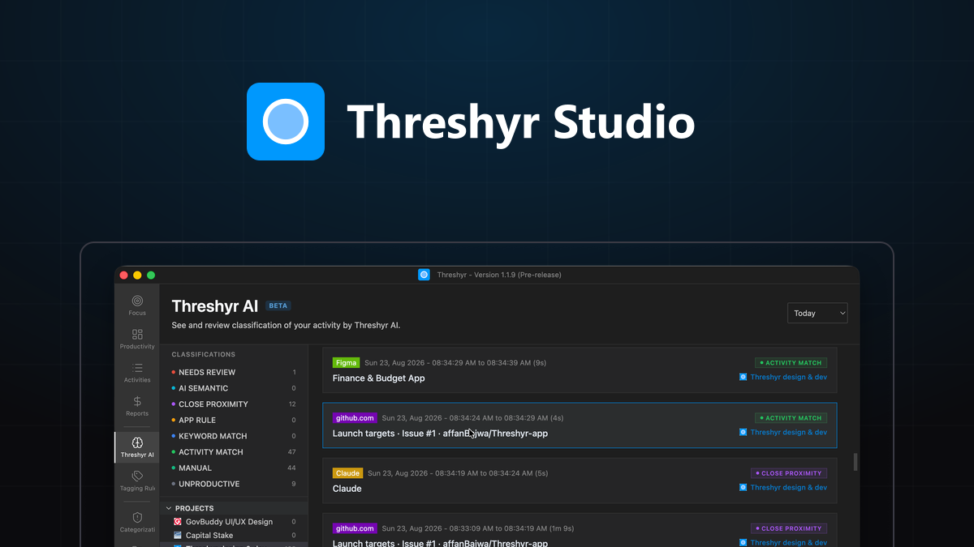The height and width of the screenshot is (547, 974).
Task: Open the Today date range dropdown
Action: point(817,313)
